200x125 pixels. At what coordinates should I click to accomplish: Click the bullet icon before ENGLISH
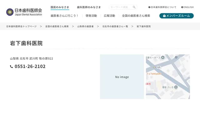pos(182,7)
